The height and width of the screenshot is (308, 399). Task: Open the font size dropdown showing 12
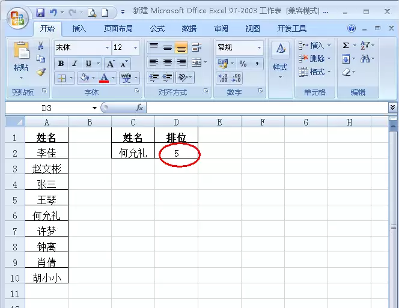[x=126, y=47]
